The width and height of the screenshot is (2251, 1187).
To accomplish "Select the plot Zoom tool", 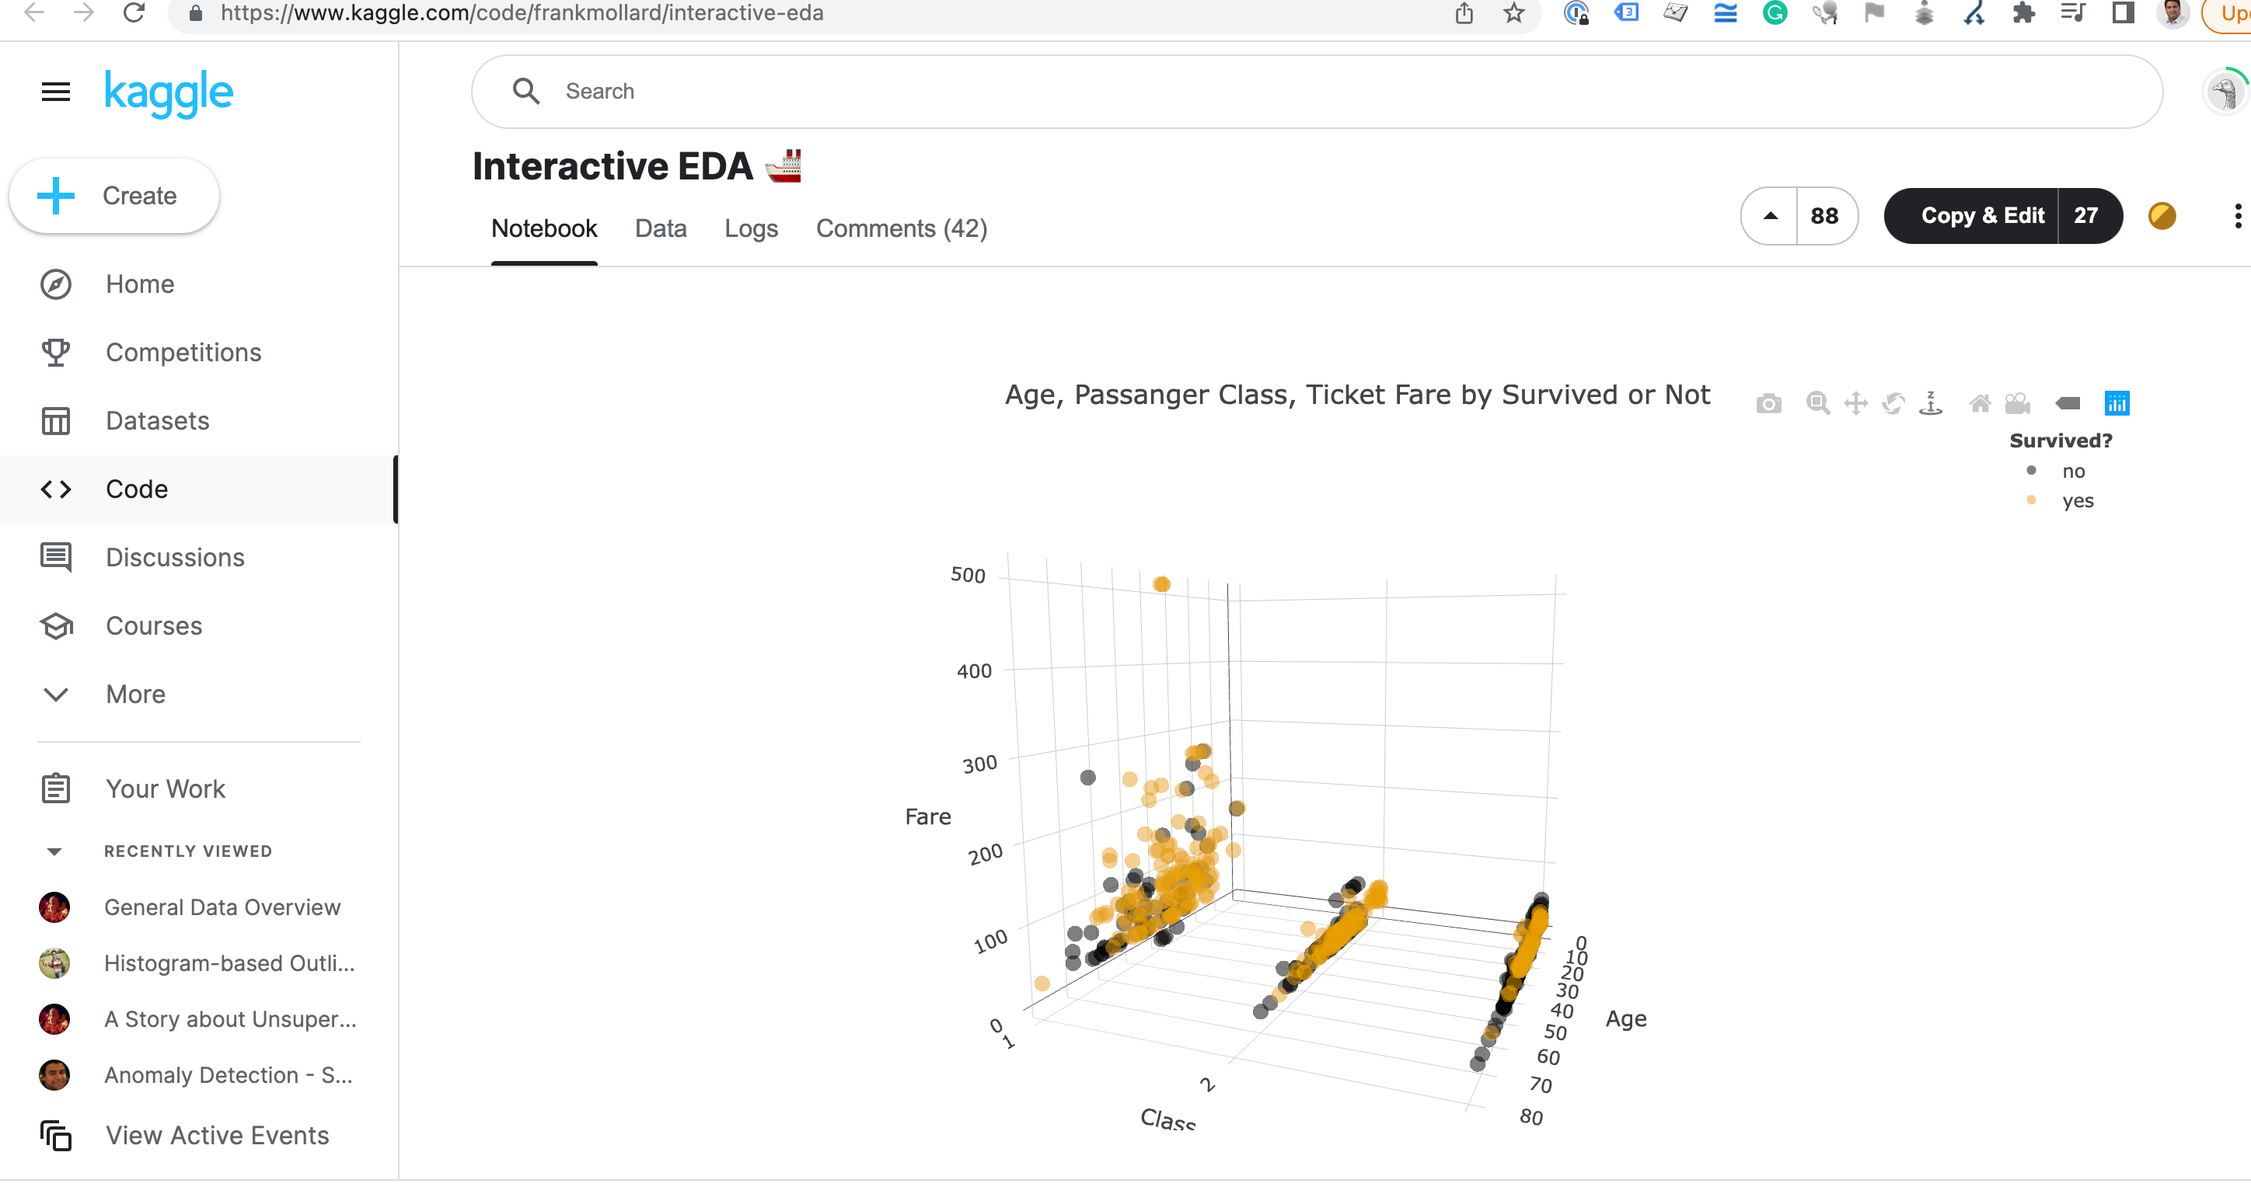I will pyautogui.click(x=1817, y=403).
